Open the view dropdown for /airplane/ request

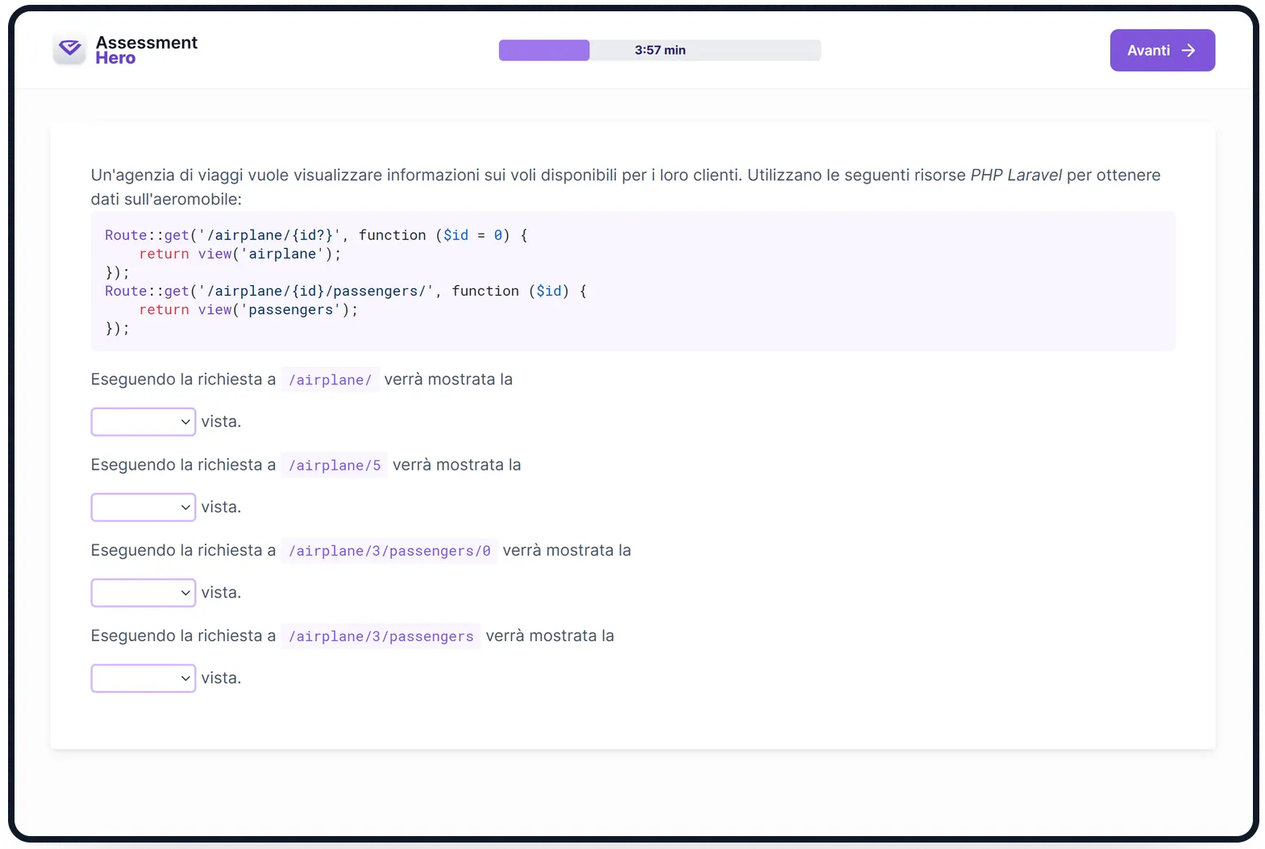pos(144,422)
